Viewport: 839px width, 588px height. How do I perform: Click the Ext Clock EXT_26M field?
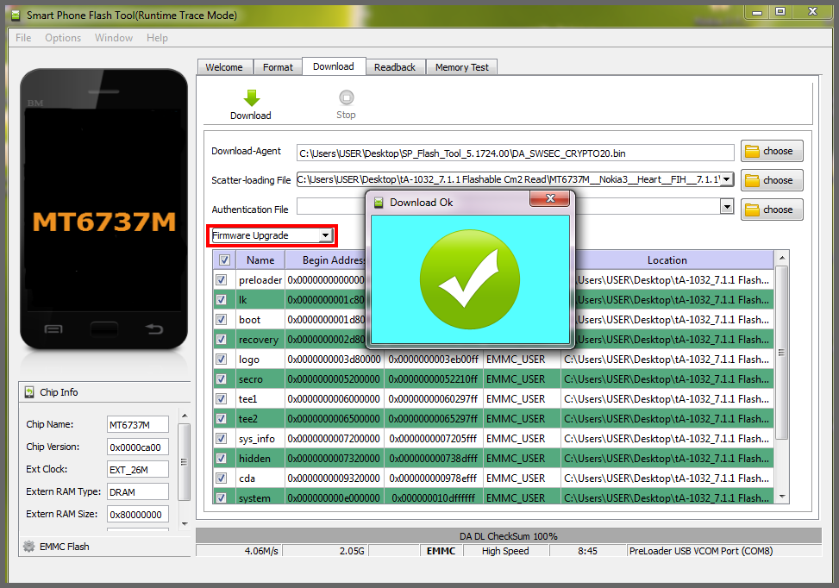137,470
